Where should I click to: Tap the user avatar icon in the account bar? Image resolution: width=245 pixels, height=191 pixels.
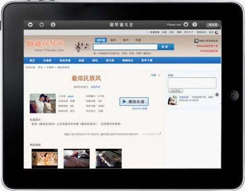pos(217,32)
